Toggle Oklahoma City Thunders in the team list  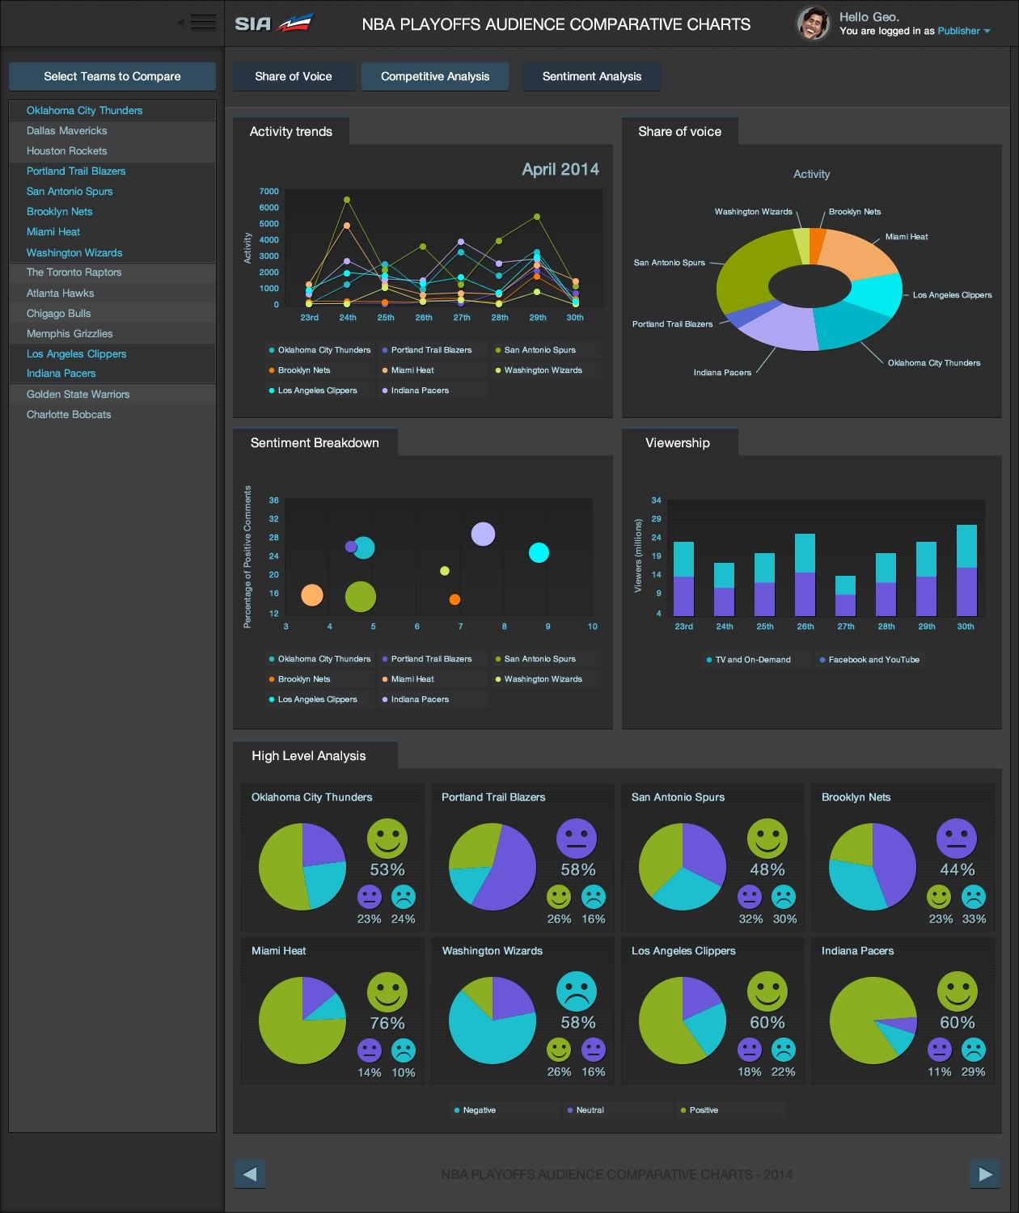[84, 111]
